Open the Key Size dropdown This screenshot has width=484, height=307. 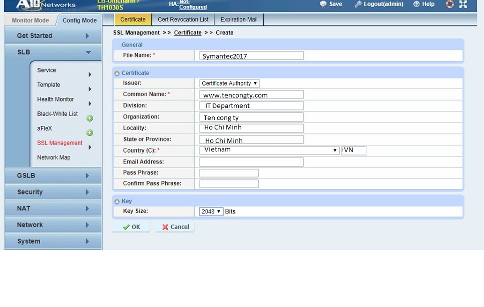(x=211, y=211)
